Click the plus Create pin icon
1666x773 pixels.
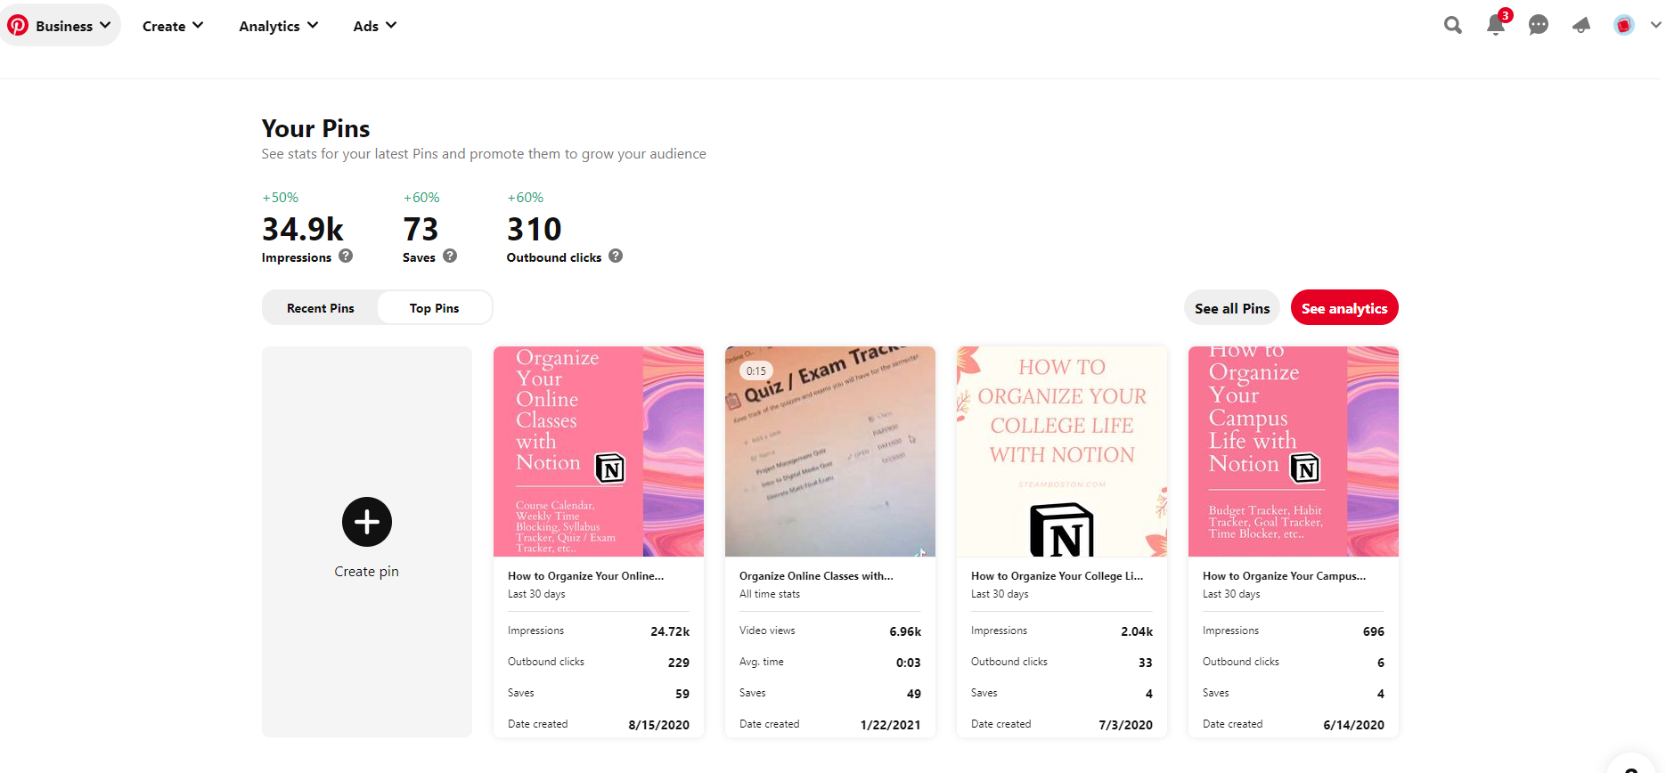[x=367, y=522]
